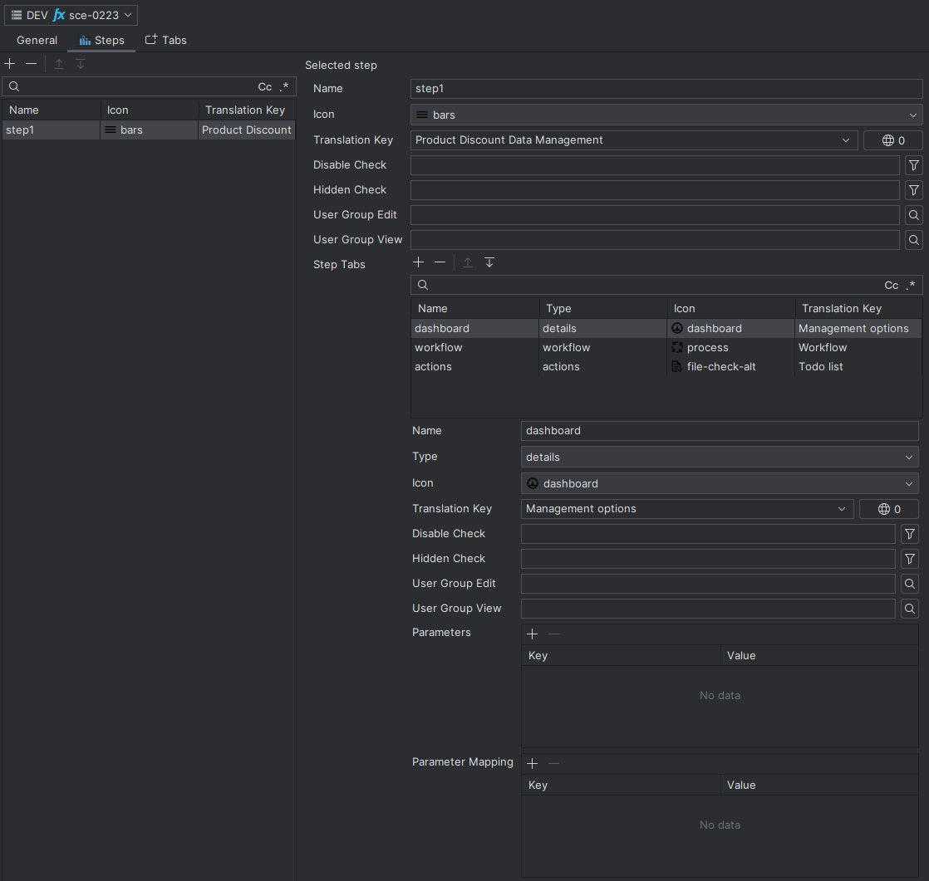Click the tab Name field containing dashboard

tap(720, 431)
